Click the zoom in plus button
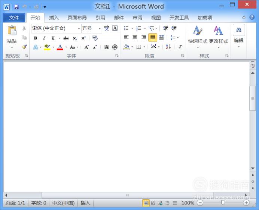 [246, 203]
